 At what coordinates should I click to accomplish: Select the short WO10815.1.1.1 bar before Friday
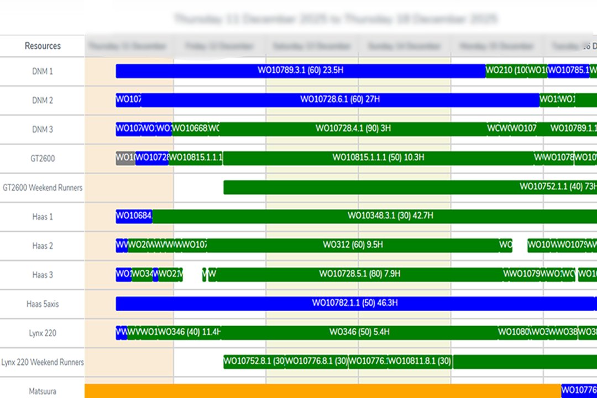pyautogui.click(x=196, y=158)
